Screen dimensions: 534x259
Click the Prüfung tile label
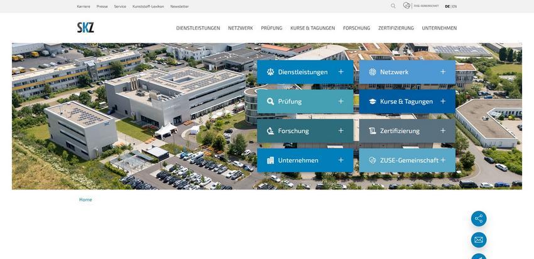pos(290,102)
